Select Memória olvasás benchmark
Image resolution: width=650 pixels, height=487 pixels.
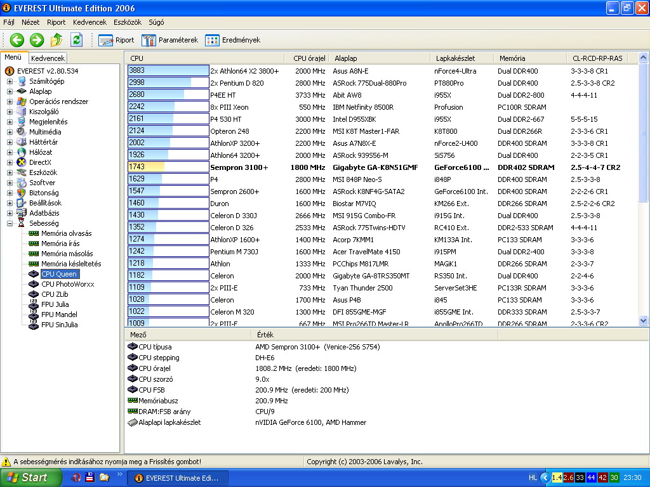[x=66, y=233]
